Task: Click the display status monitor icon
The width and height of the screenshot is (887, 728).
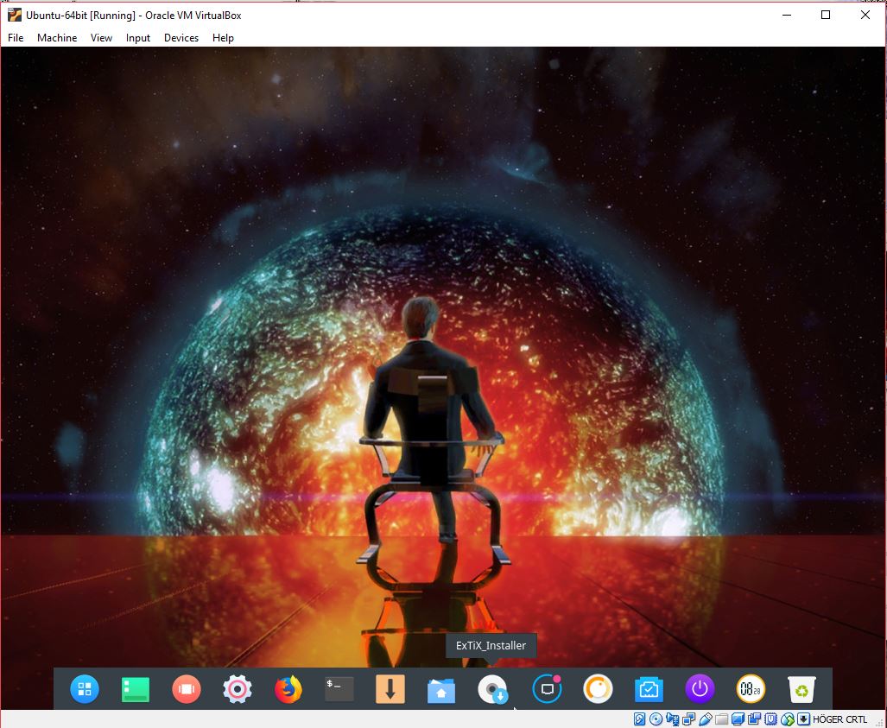Action: pos(738,719)
